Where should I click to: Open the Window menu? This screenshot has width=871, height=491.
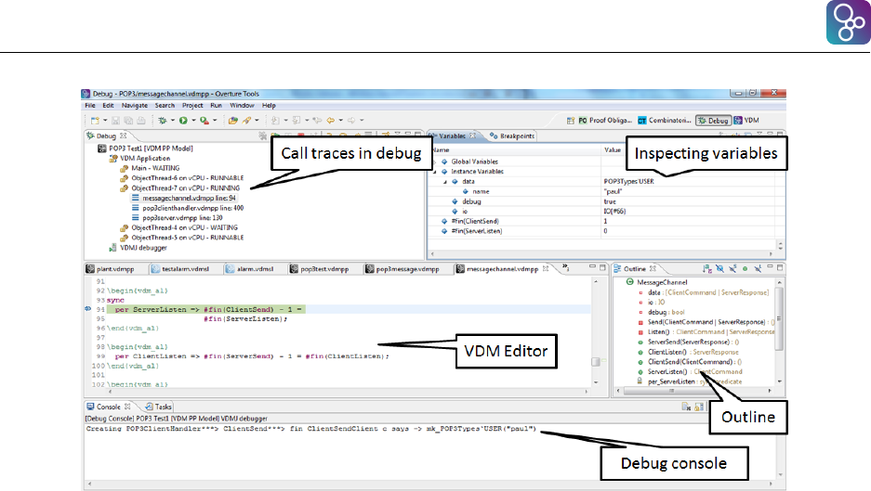click(x=242, y=106)
